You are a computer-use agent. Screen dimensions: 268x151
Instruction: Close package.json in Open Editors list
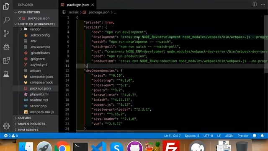(20, 18)
